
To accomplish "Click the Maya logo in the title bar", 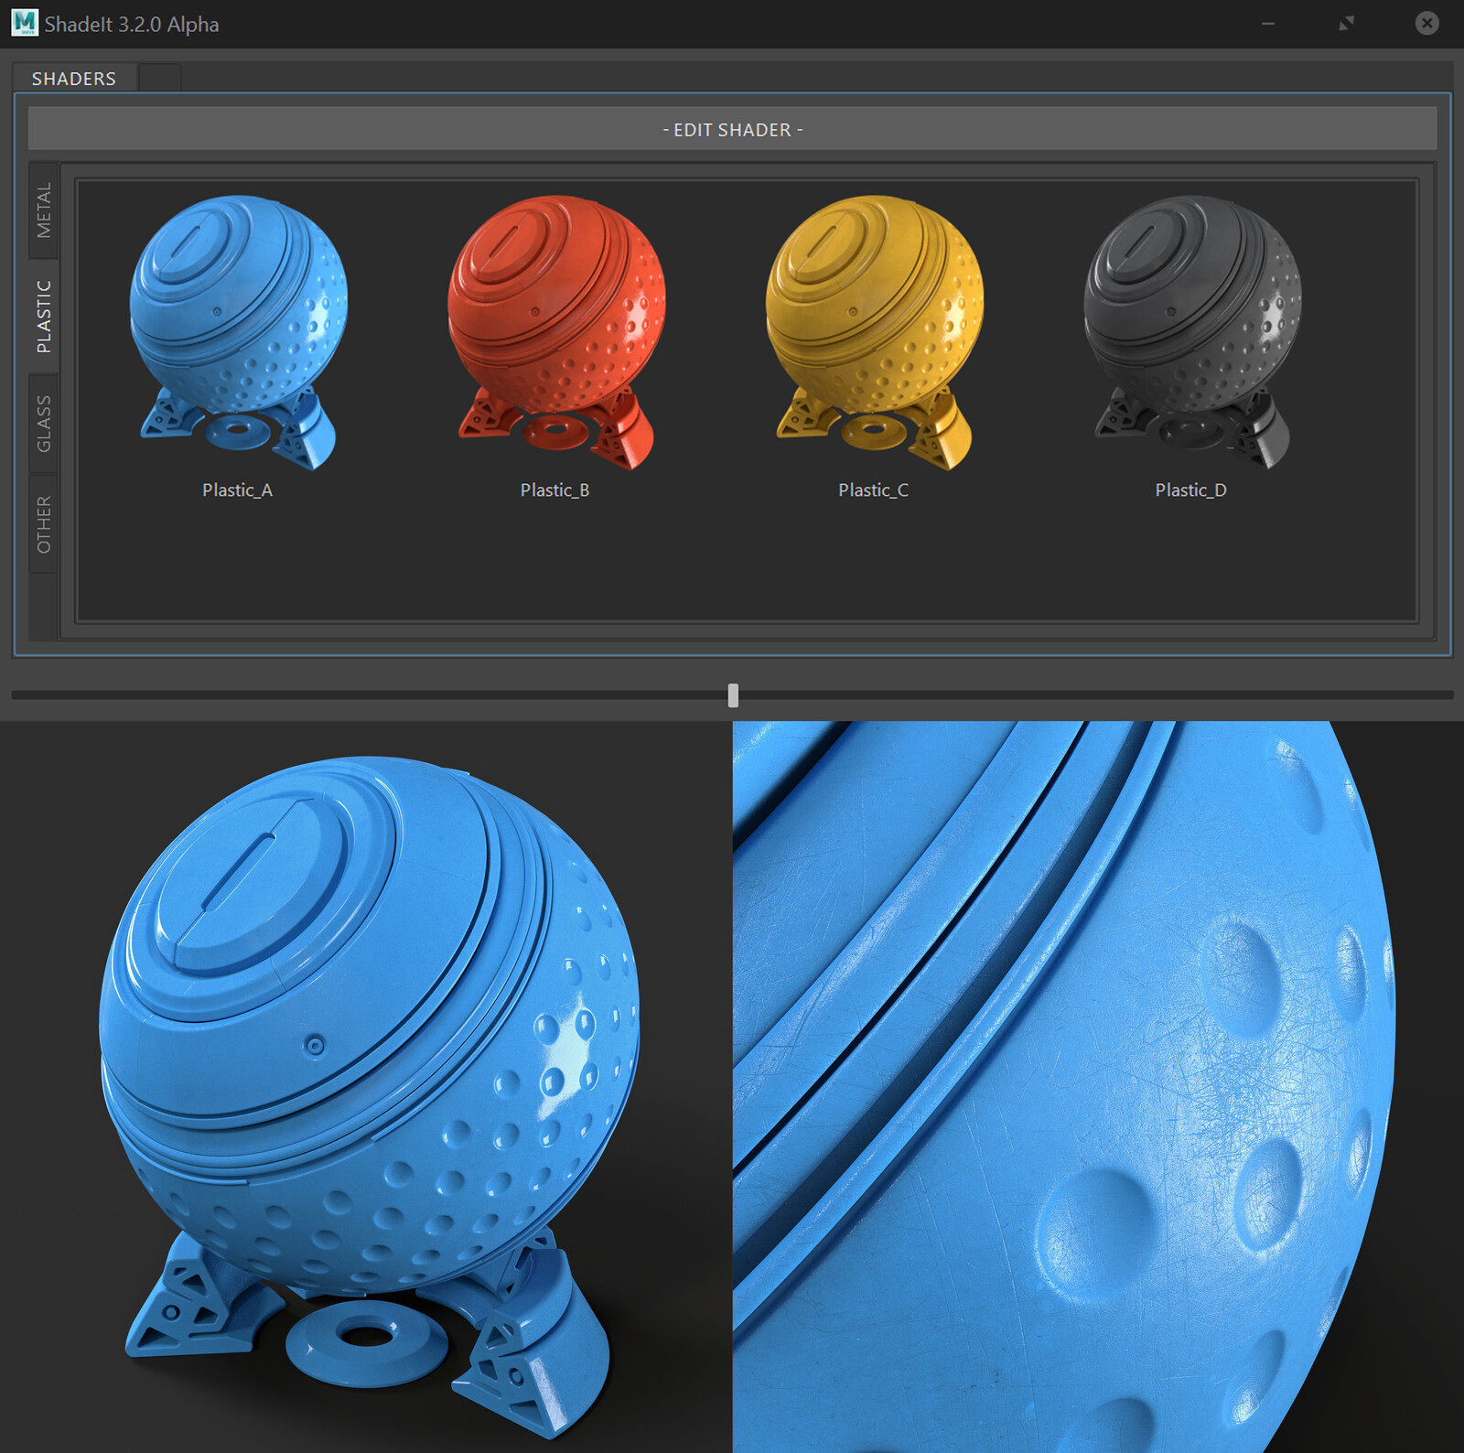I will (x=25, y=25).
